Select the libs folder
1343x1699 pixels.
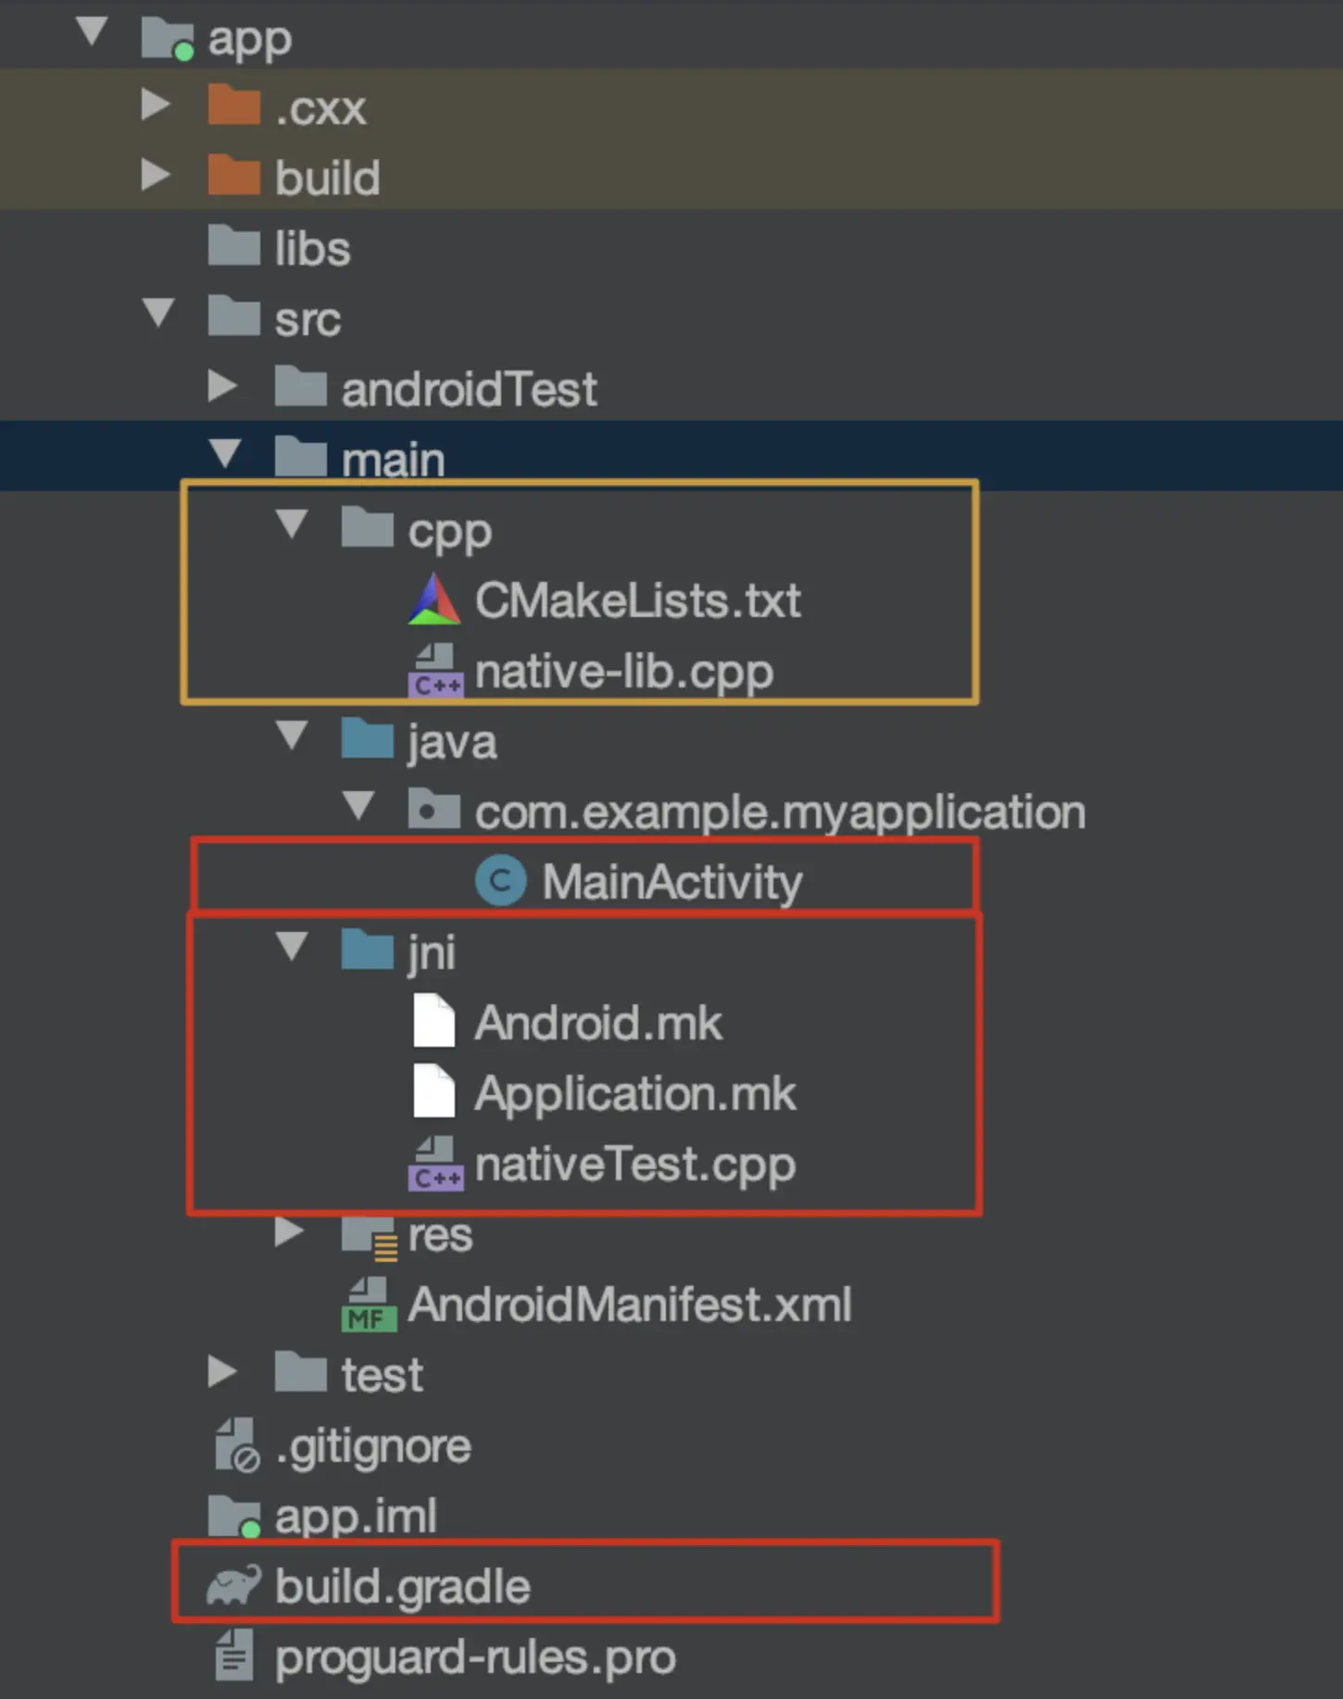point(311,248)
